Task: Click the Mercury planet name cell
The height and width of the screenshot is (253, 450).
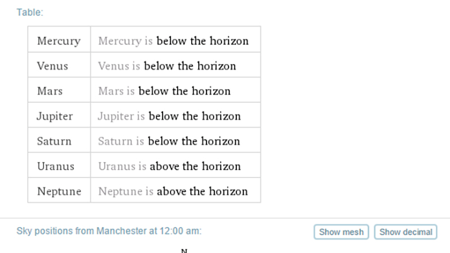Action: (x=59, y=39)
